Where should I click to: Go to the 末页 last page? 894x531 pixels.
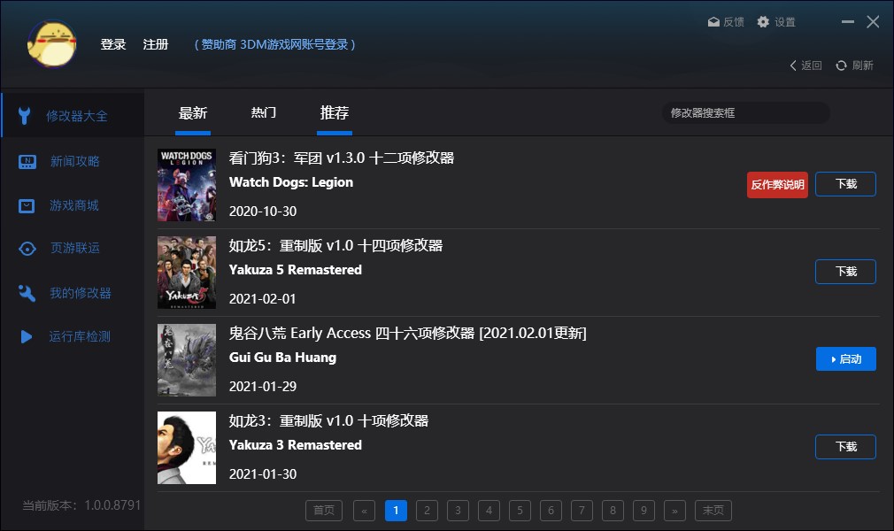[713, 511]
